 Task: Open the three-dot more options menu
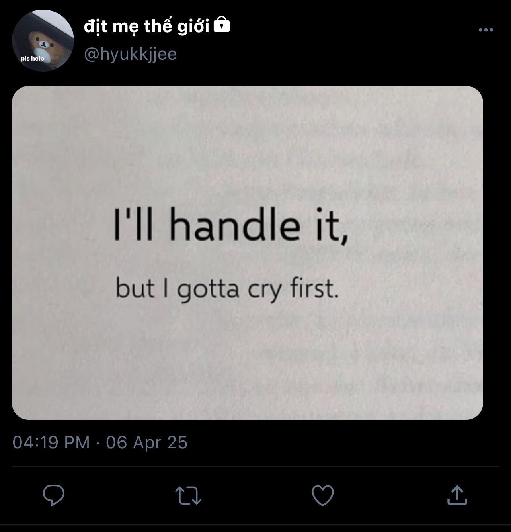point(486,30)
